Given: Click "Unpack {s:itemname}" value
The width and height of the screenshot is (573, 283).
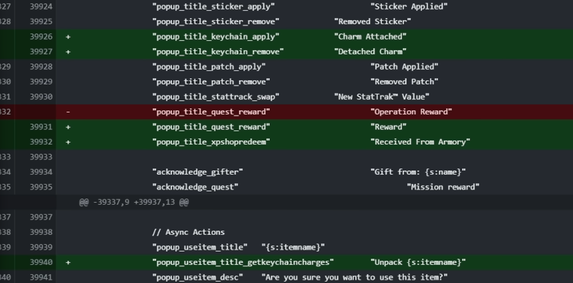Looking at the screenshot, I should pyautogui.click(x=418, y=262).
